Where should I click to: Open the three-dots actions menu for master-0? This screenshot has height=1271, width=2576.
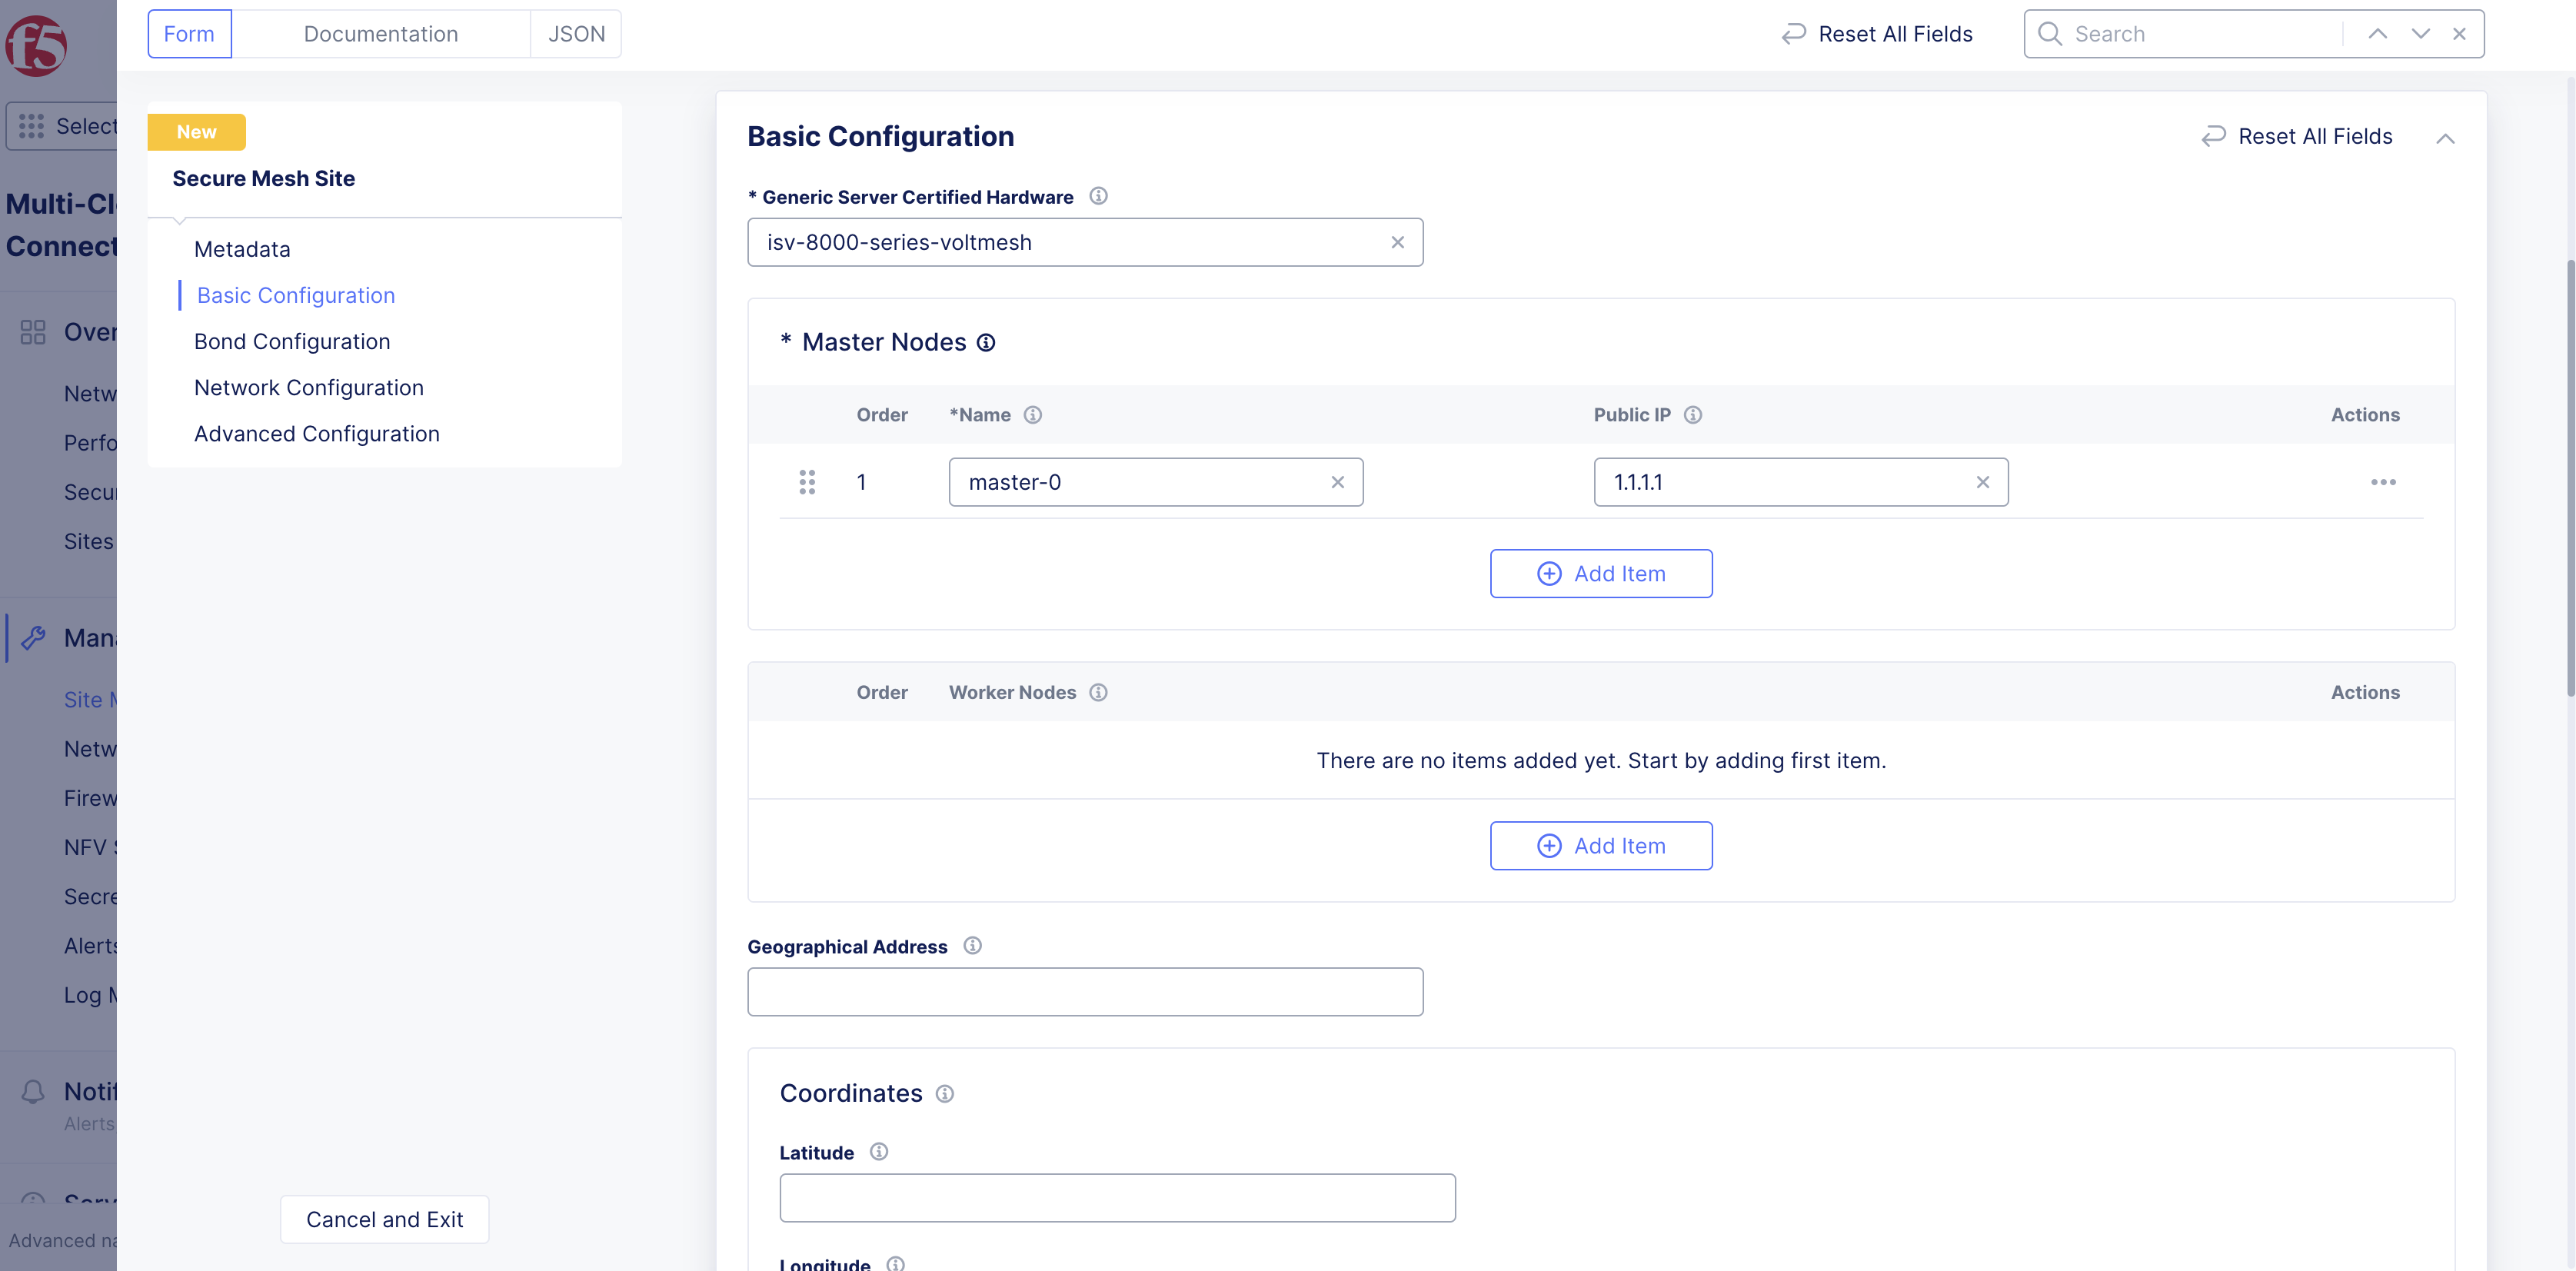pos(2382,482)
